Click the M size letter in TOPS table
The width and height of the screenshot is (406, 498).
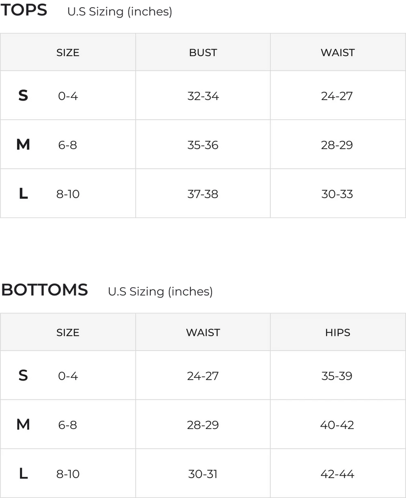pyautogui.click(x=23, y=145)
